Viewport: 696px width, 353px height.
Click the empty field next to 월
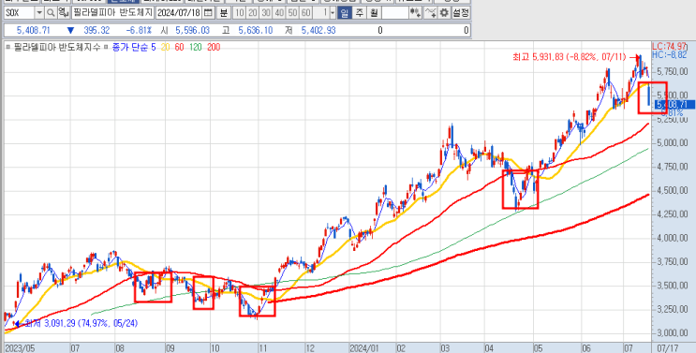coord(394,13)
